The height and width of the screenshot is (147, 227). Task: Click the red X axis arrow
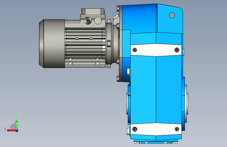click(x=11, y=131)
